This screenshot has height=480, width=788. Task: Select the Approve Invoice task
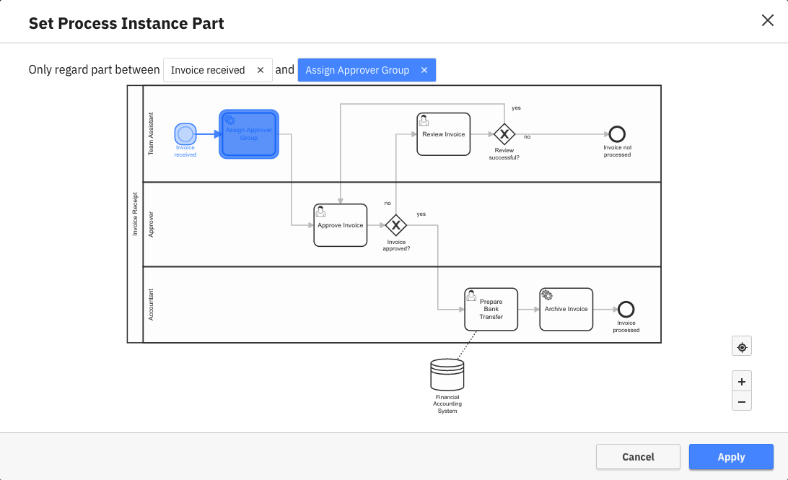pyautogui.click(x=341, y=225)
